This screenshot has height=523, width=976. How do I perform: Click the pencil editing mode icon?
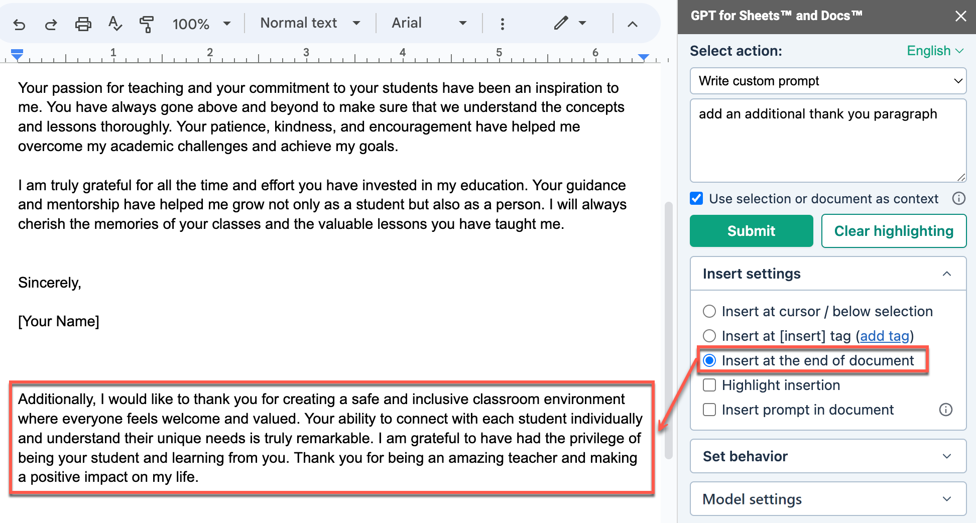pos(561,23)
